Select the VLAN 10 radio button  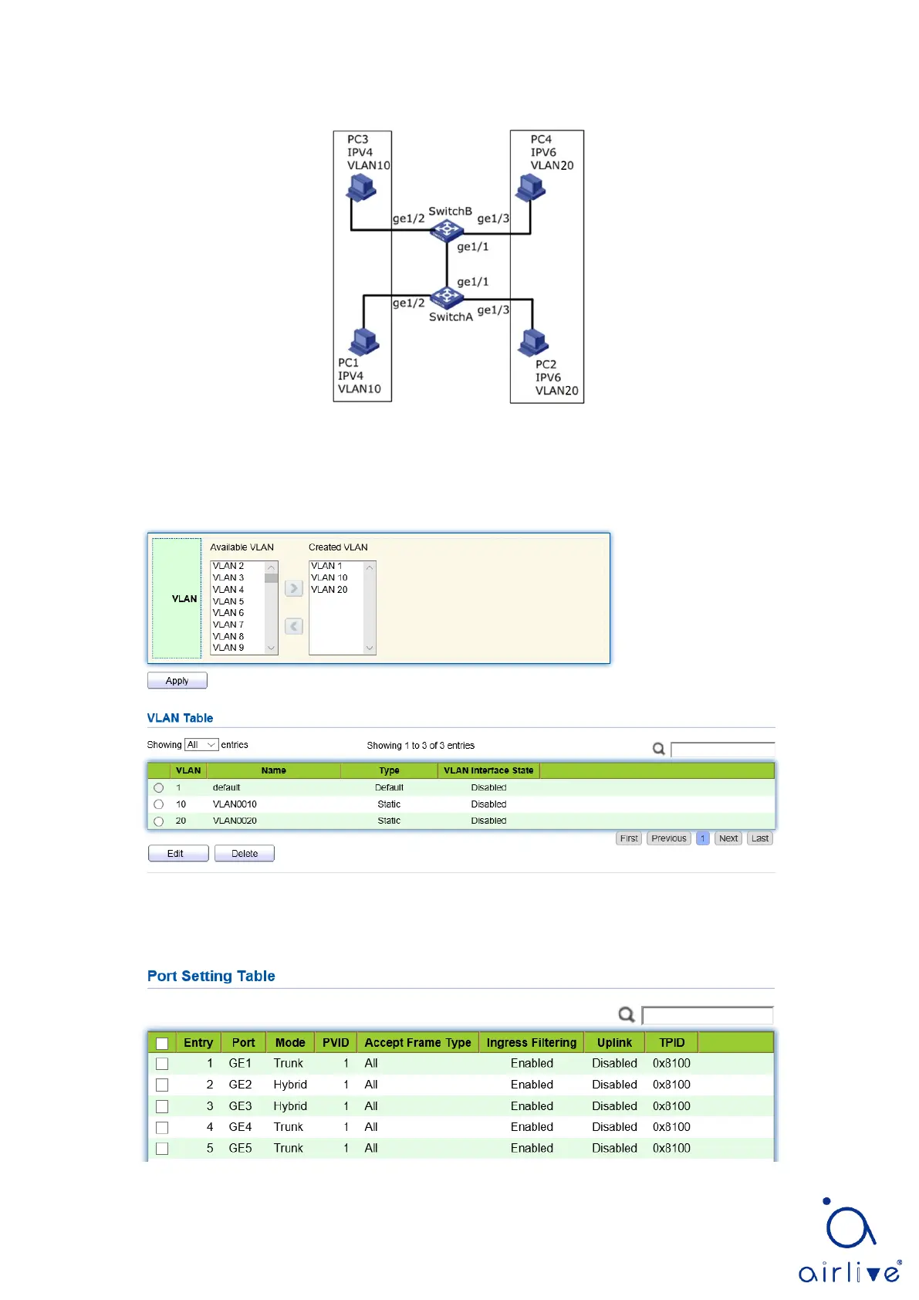coord(159,804)
